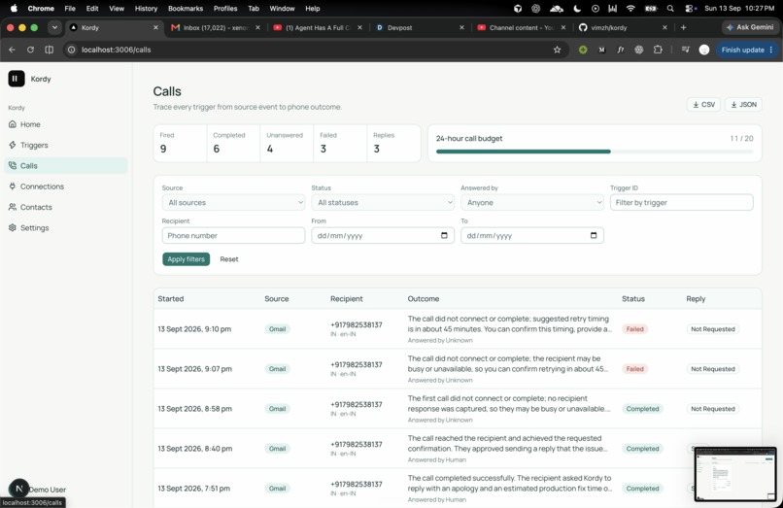The width and height of the screenshot is (783, 508).
Task: Select Calls in the sidebar
Action: [x=66, y=166]
